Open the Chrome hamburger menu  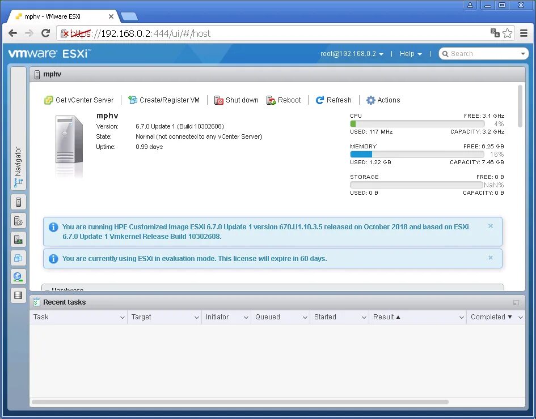pyautogui.click(x=524, y=33)
